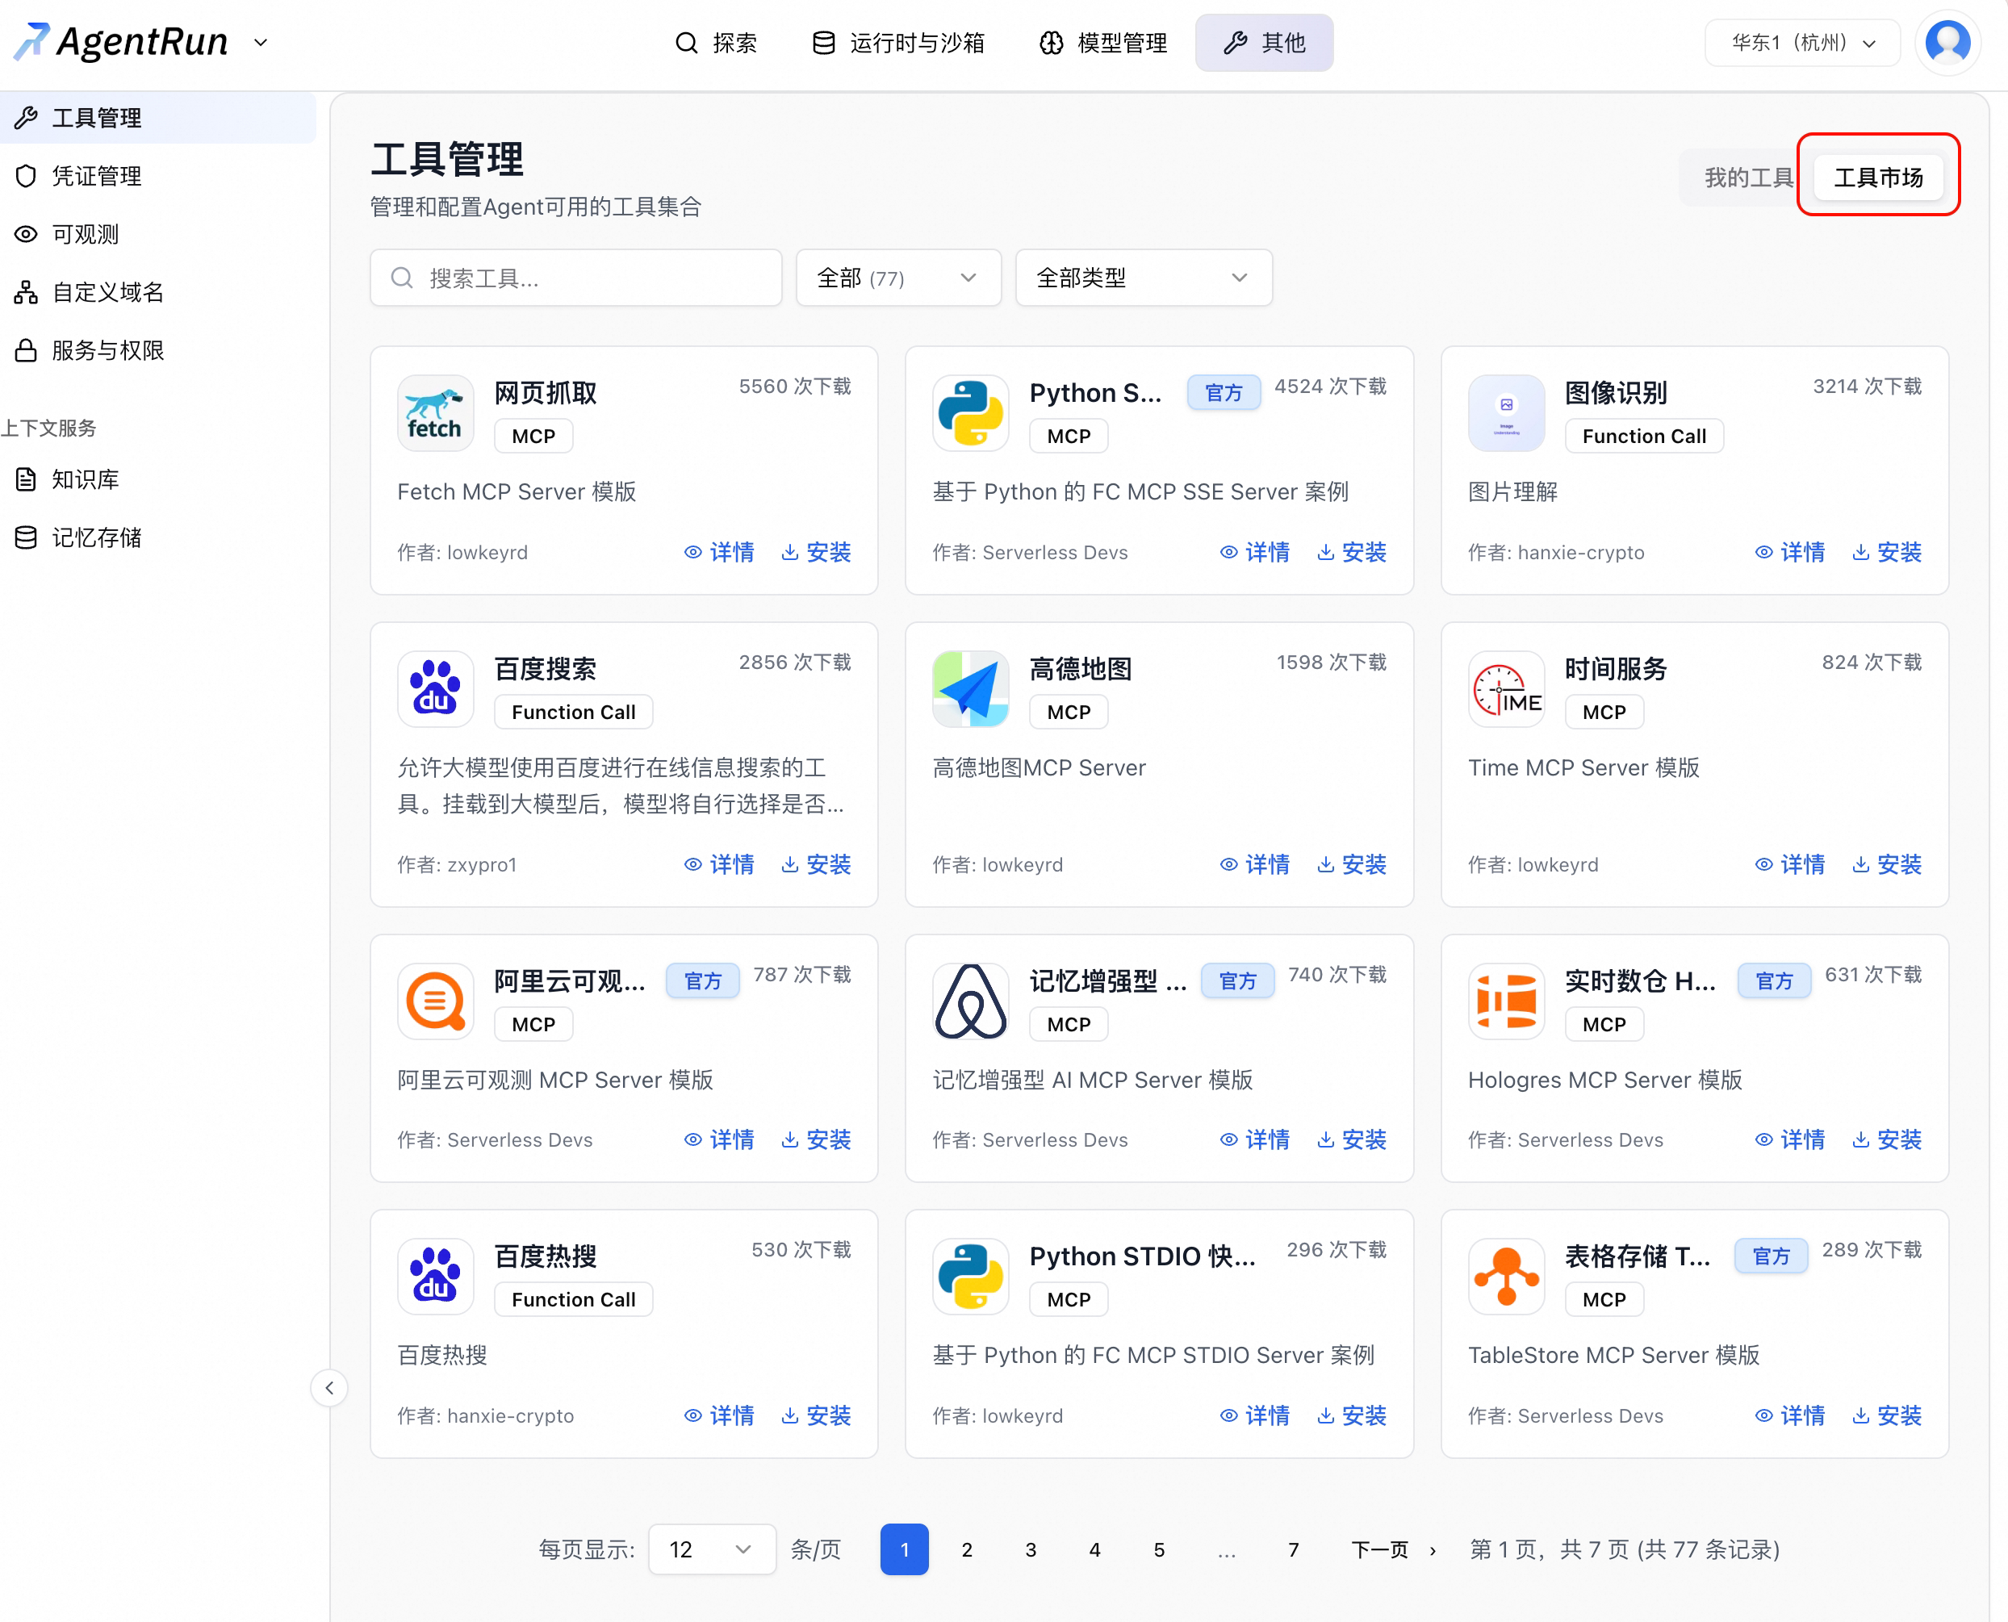Click the search 搜索工具 input field

click(x=575, y=278)
